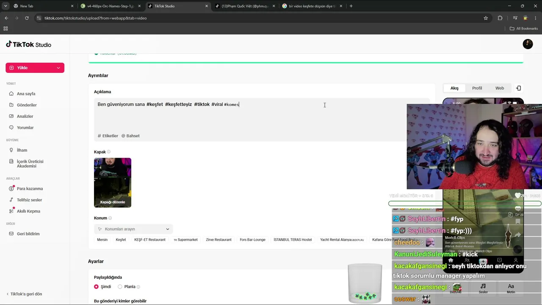The height and width of the screenshot is (305, 542).
Task: Choose the Mersin location chip
Action: (x=102, y=240)
